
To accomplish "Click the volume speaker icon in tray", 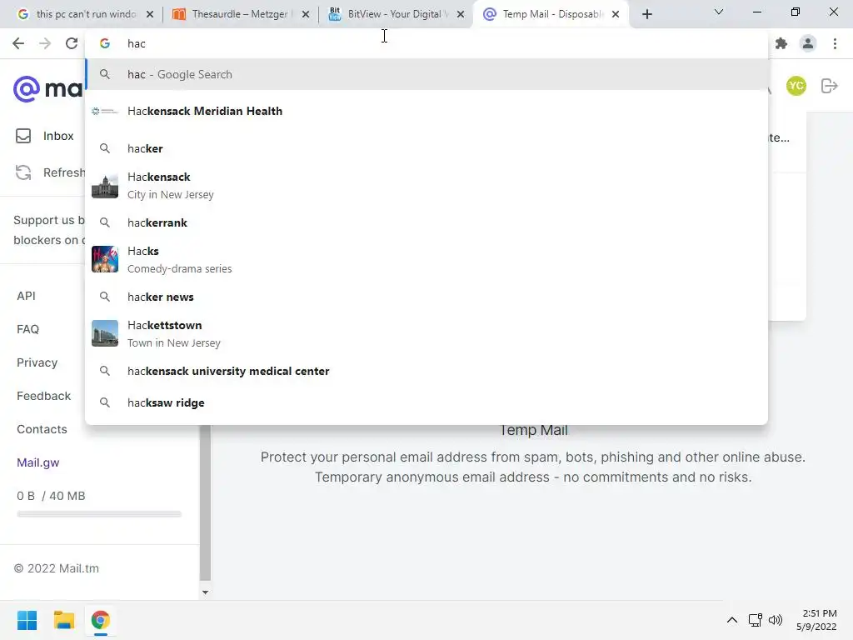I will click(x=776, y=620).
